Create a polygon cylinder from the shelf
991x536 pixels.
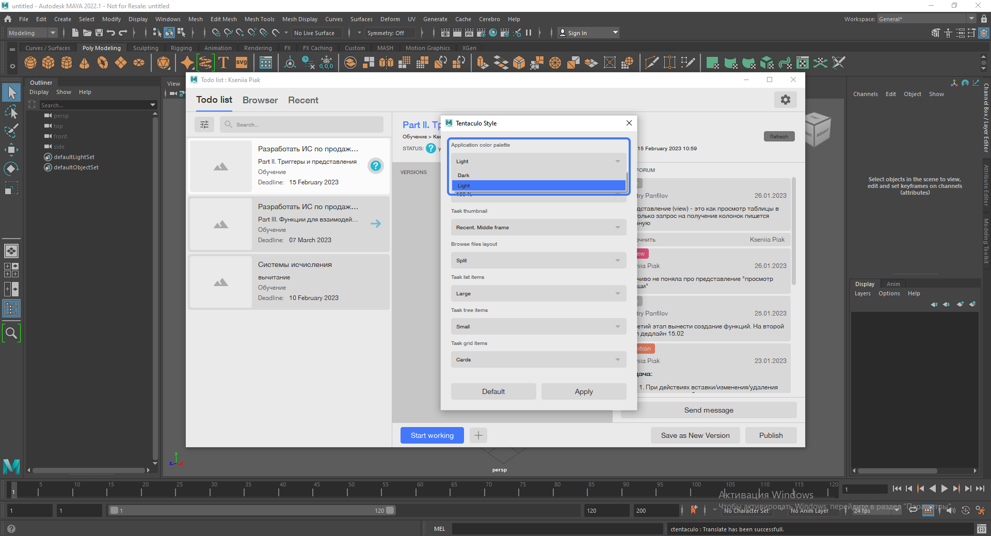pyautogui.click(x=67, y=63)
